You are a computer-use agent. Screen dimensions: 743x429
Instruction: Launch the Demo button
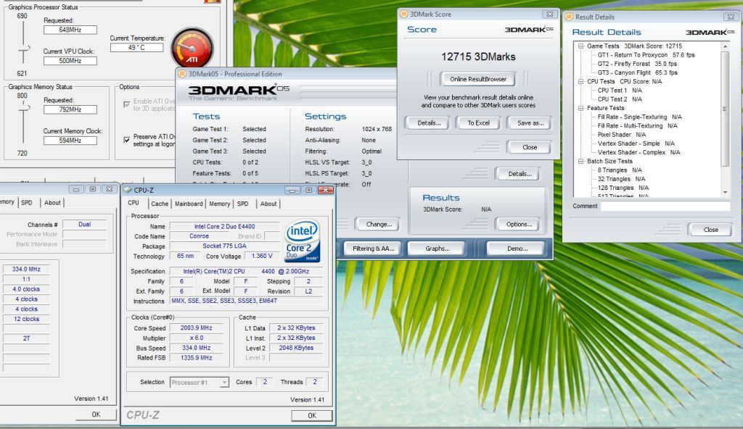517,248
